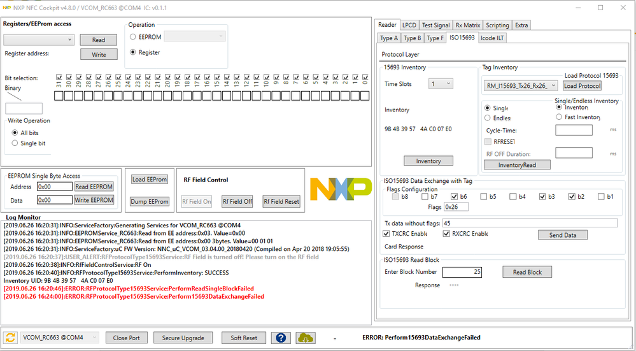Toggle RXCRC Enable checkbox
Screen dimensions: 636x351
pyautogui.click(x=446, y=234)
